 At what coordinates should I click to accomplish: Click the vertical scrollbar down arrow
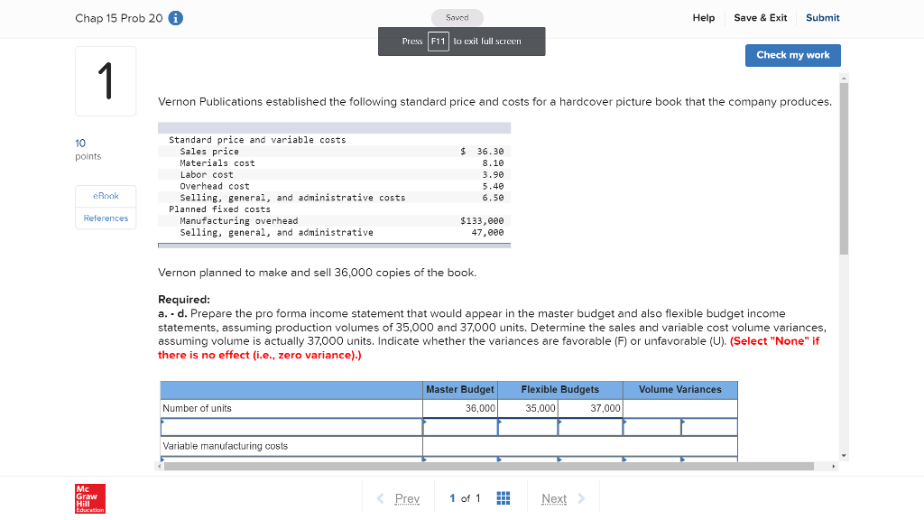click(x=842, y=456)
